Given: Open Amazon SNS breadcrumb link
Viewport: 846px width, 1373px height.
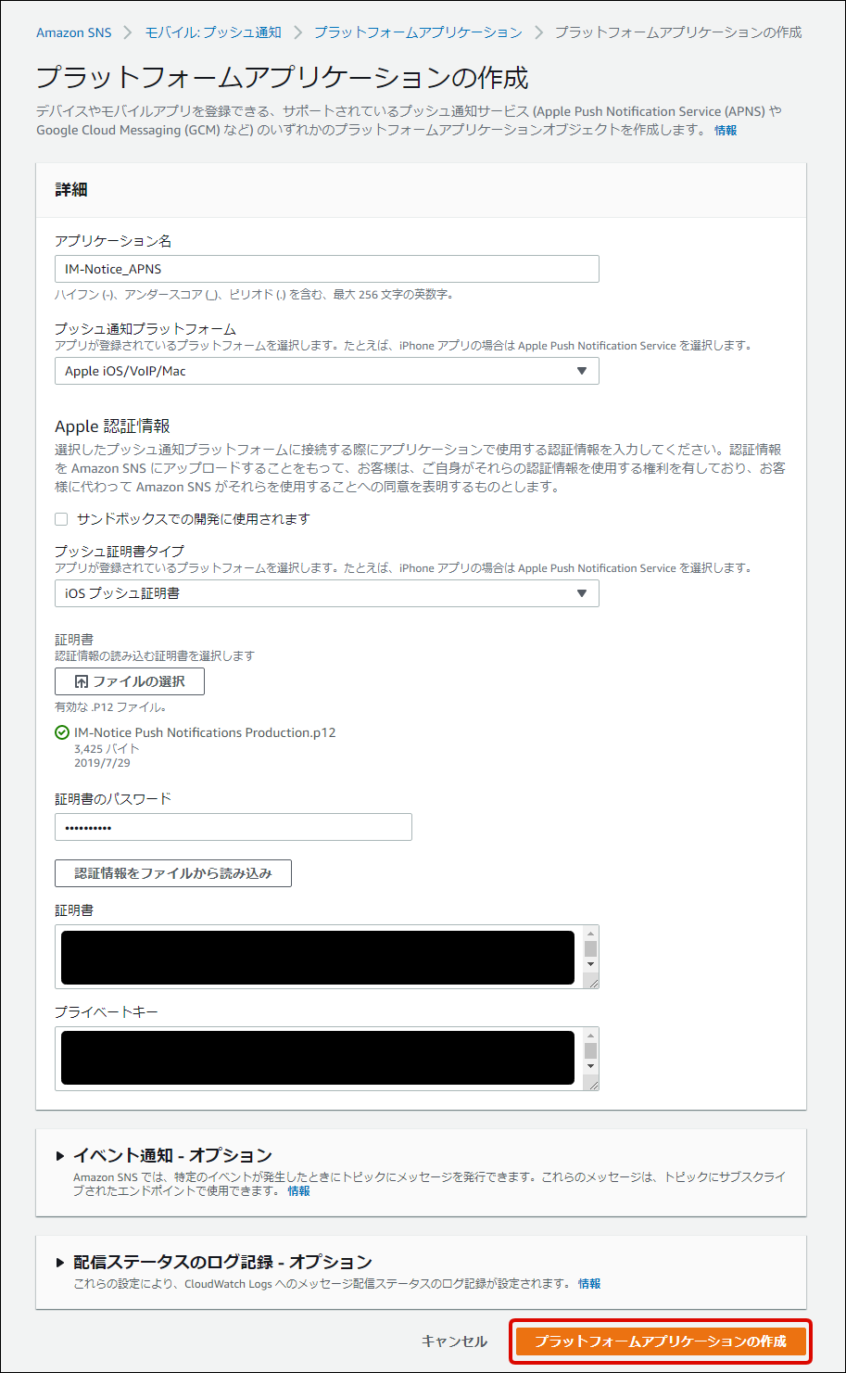Looking at the screenshot, I should point(73,32).
